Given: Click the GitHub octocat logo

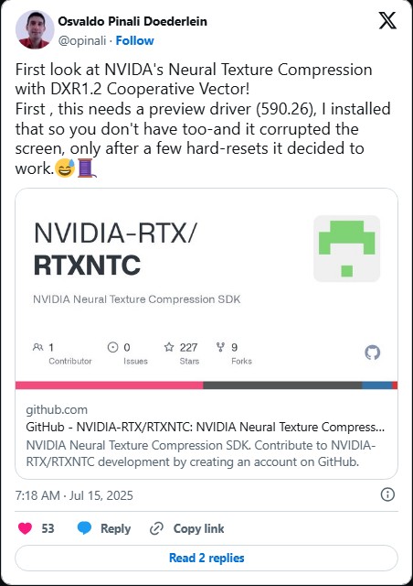Looking at the screenshot, I should click(372, 353).
